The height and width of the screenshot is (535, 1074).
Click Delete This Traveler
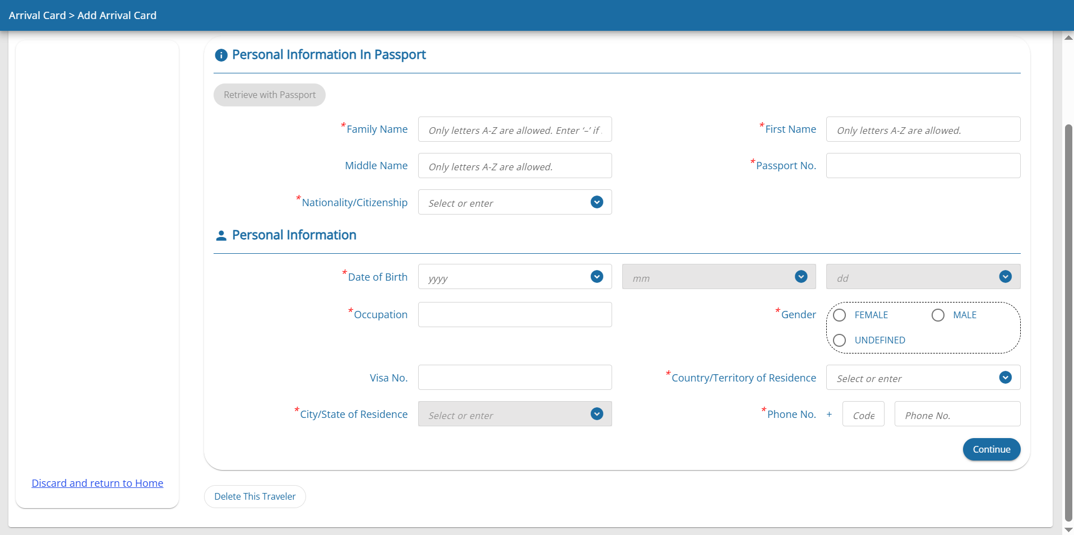click(254, 496)
